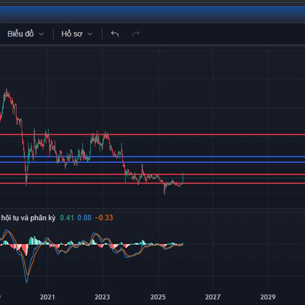Open the Biểu đồ dropdown menu

20,34
